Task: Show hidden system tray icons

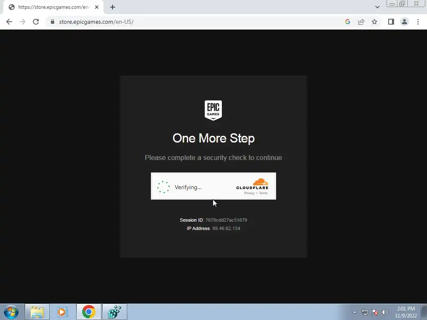Action: (x=354, y=312)
